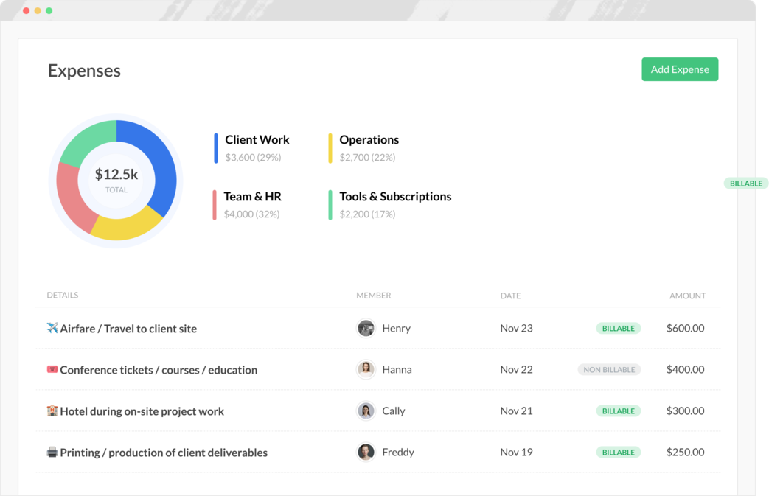Open Henry's profile avatar
This screenshot has height=496, width=769.
tap(366, 327)
